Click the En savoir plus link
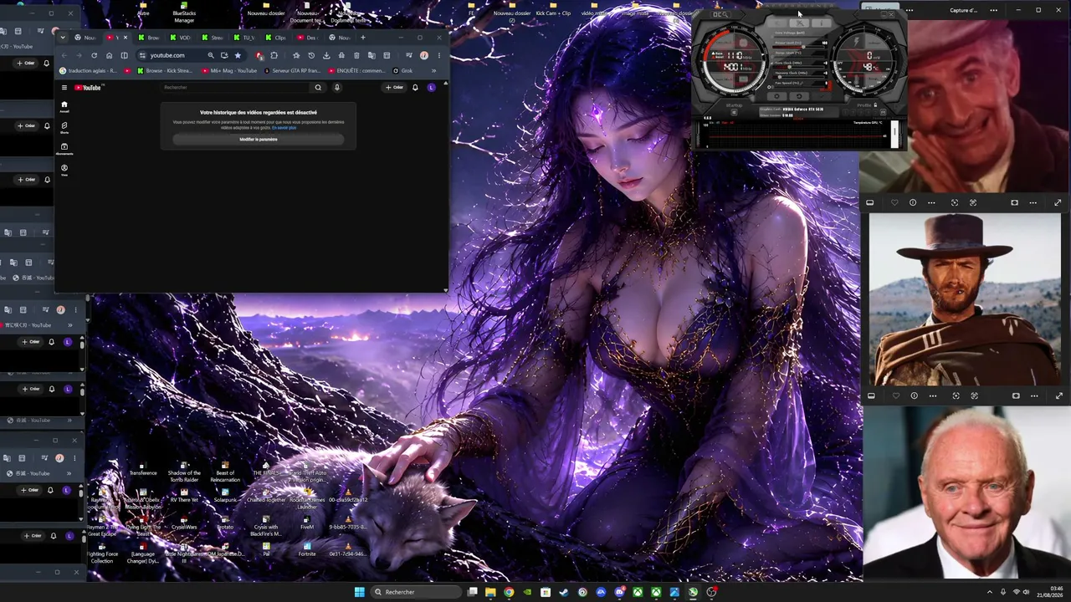 (284, 128)
